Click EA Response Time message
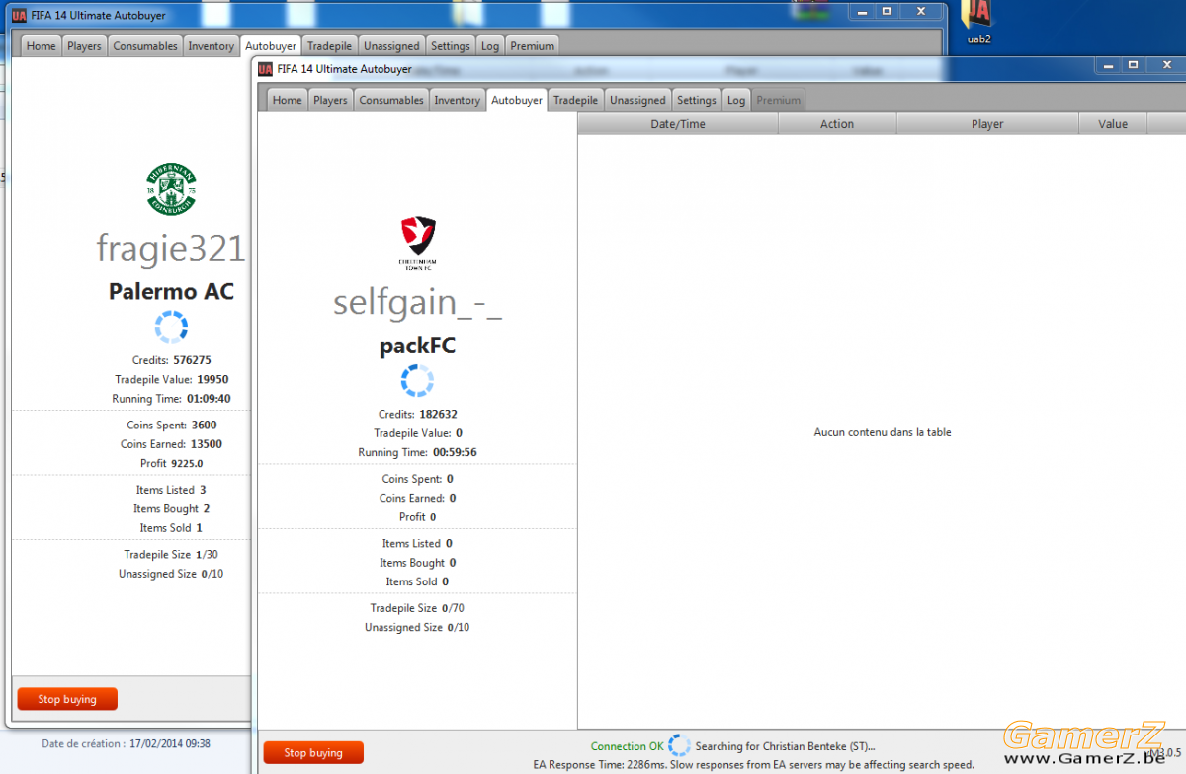1186x774 pixels. click(x=753, y=765)
